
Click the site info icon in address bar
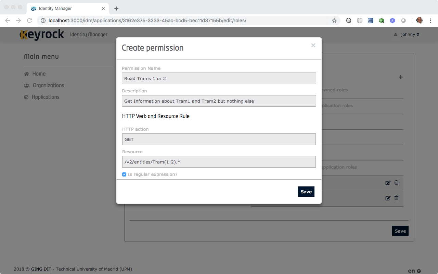pyautogui.click(x=43, y=21)
